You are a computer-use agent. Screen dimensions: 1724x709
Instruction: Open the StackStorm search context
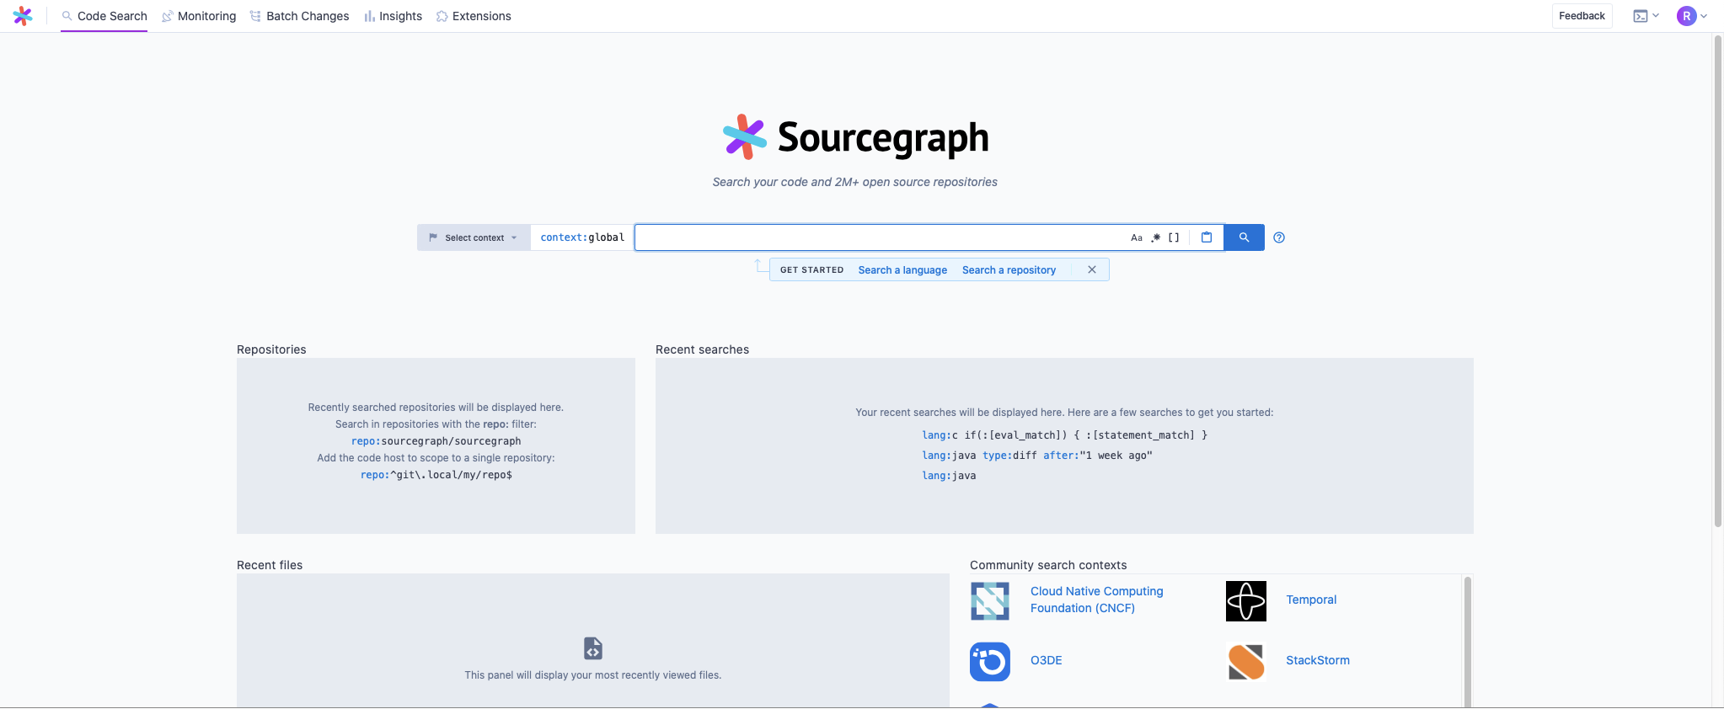tap(1317, 660)
